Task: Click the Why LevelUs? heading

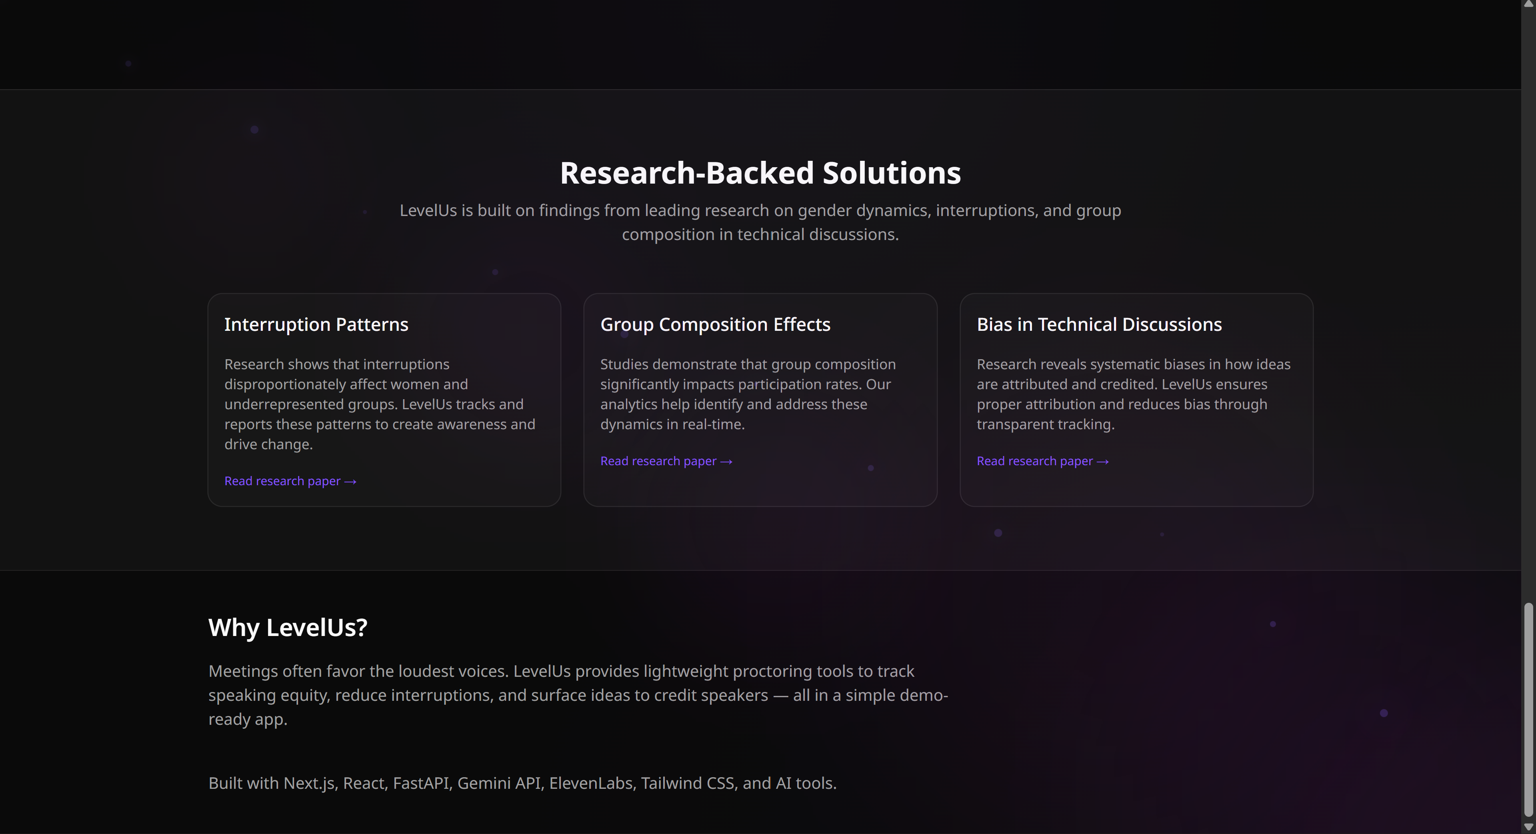Action: coord(288,627)
